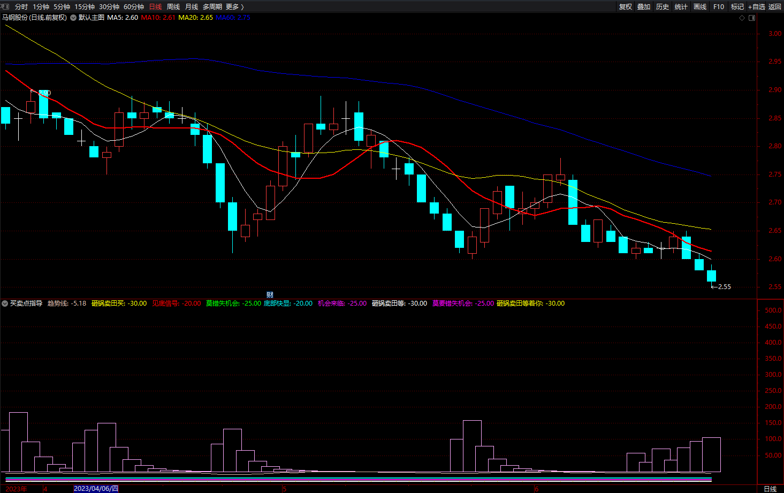Open dropdown arrow next to 买卖点指导 indicator

click(5, 304)
